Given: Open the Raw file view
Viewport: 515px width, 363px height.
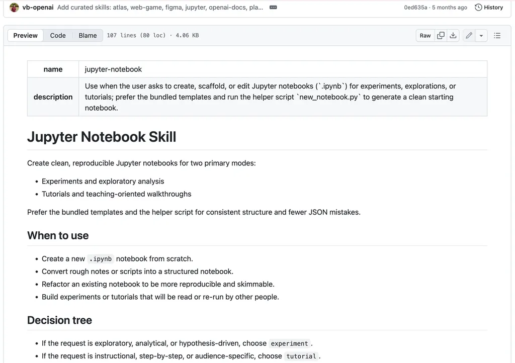Looking at the screenshot, I should 425,36.
